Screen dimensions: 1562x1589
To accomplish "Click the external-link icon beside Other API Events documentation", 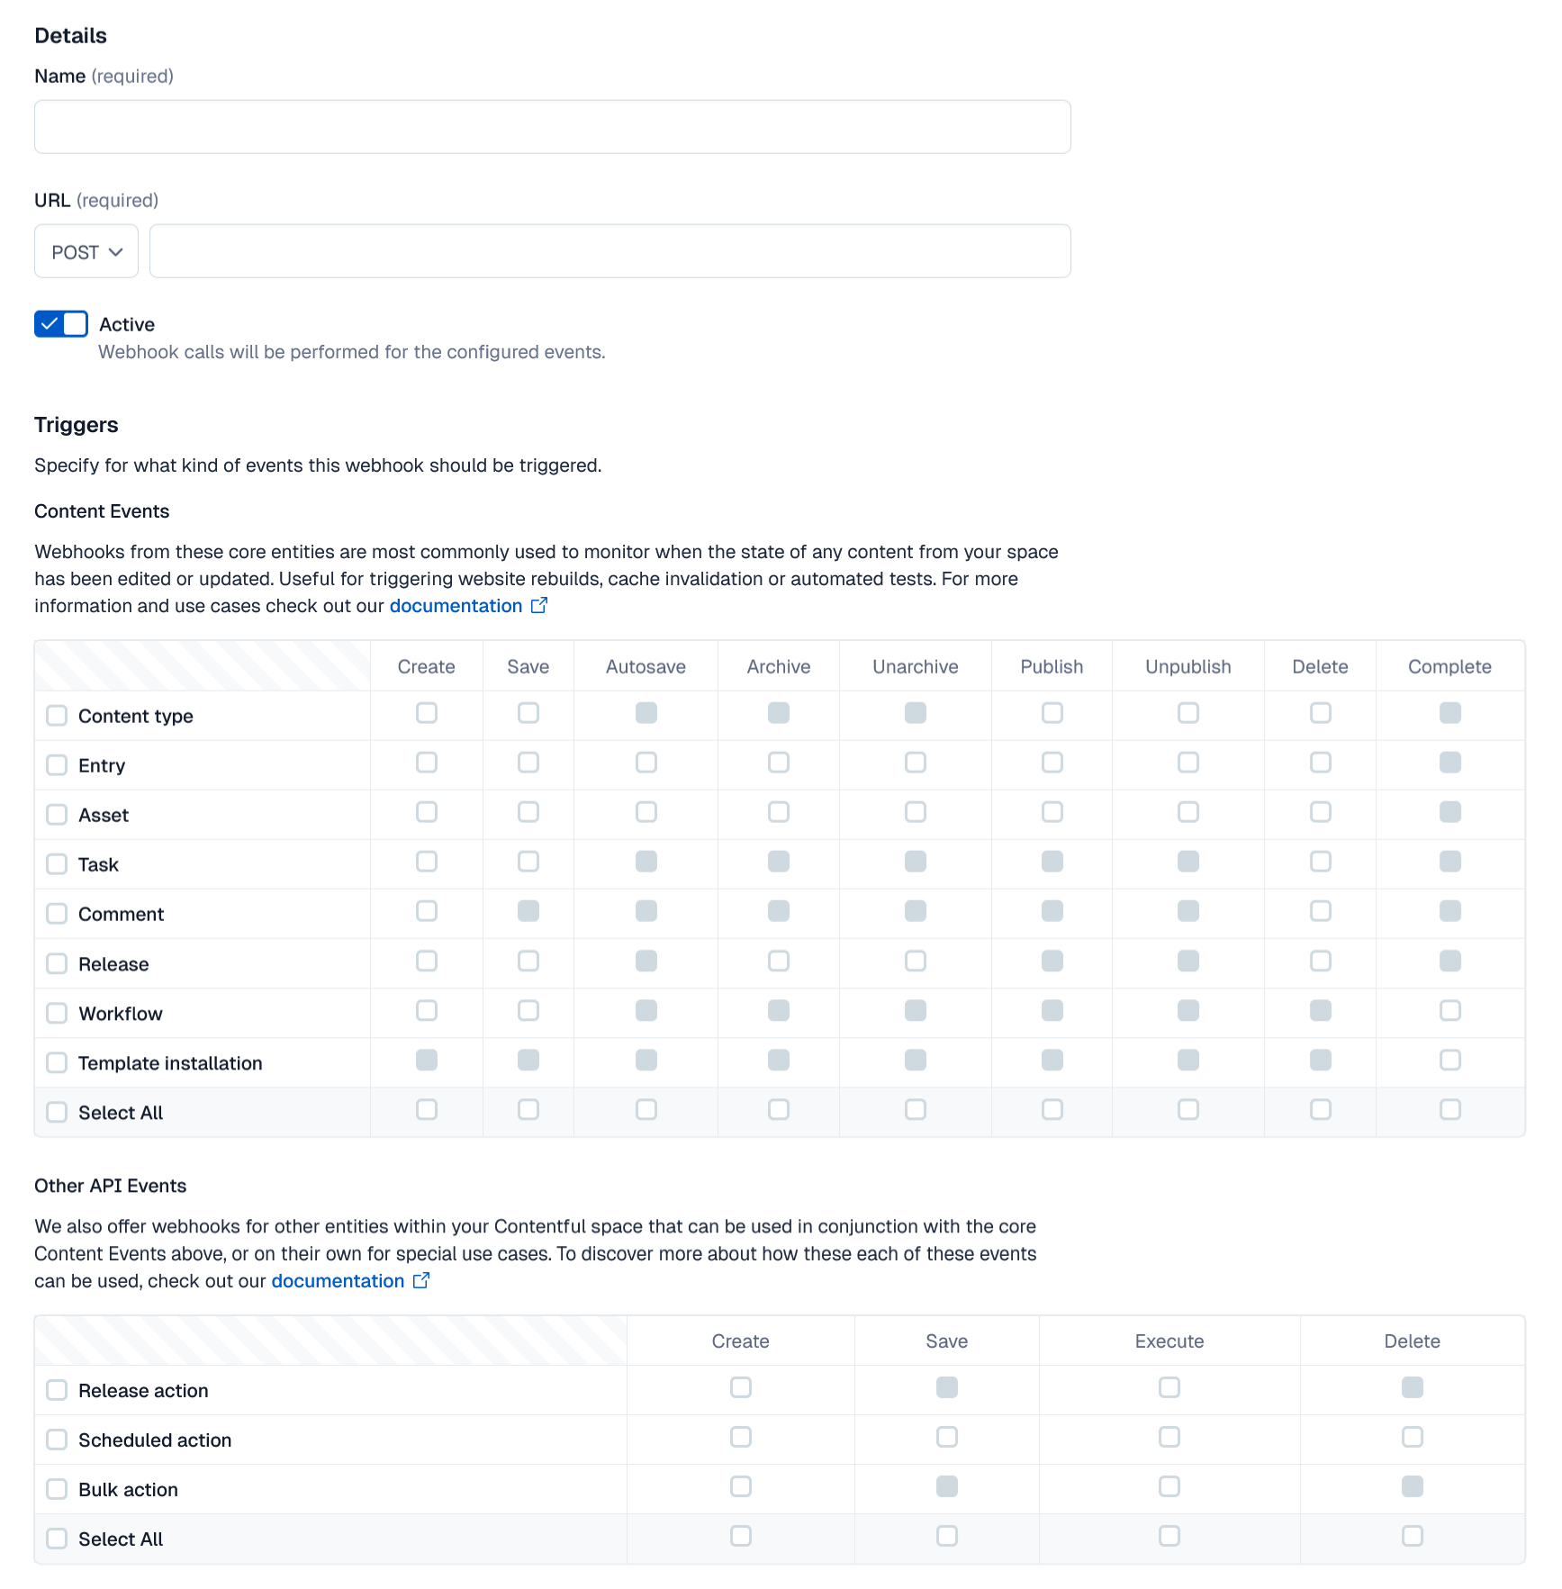I will click(x=420, y=1280).
